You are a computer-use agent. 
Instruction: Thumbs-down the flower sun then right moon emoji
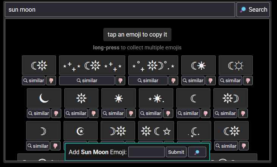pyautogui.click(x=243, y=113)
